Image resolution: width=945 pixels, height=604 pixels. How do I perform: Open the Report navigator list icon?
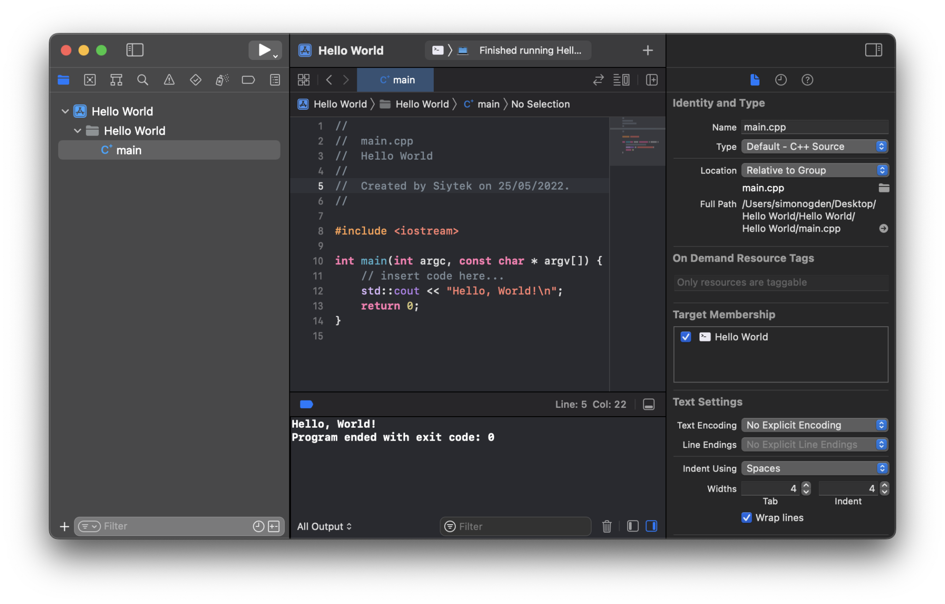click(x=275, y=79)
